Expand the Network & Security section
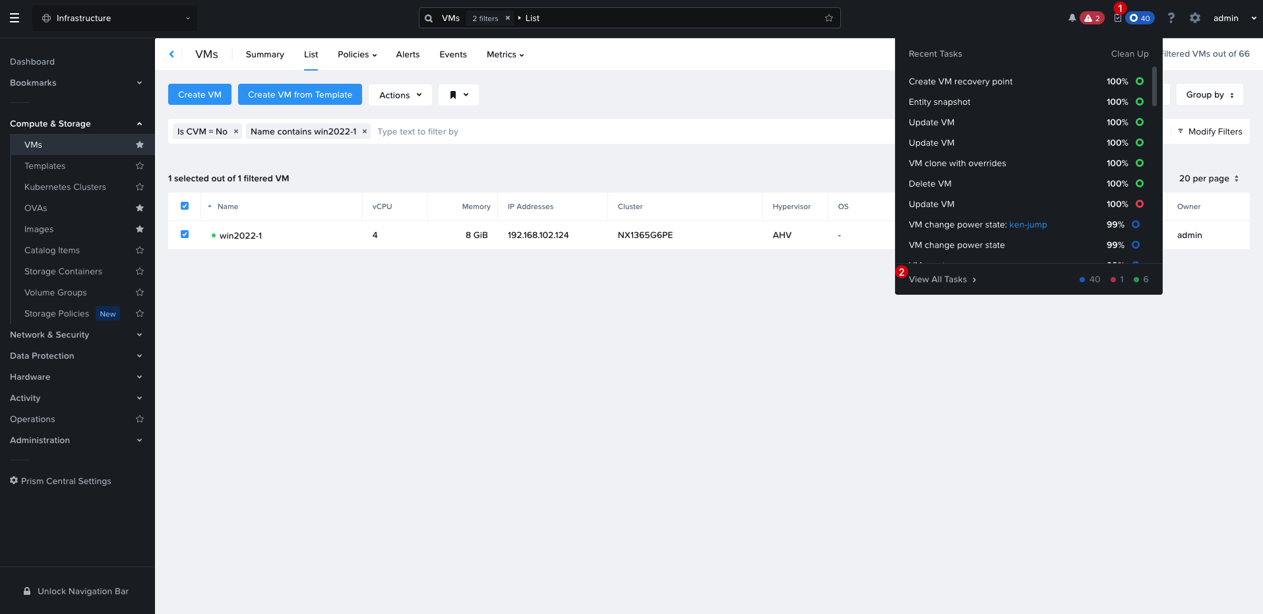Image resolution: width=1263 pixels, height=614 pixels. tap(77, 334)
